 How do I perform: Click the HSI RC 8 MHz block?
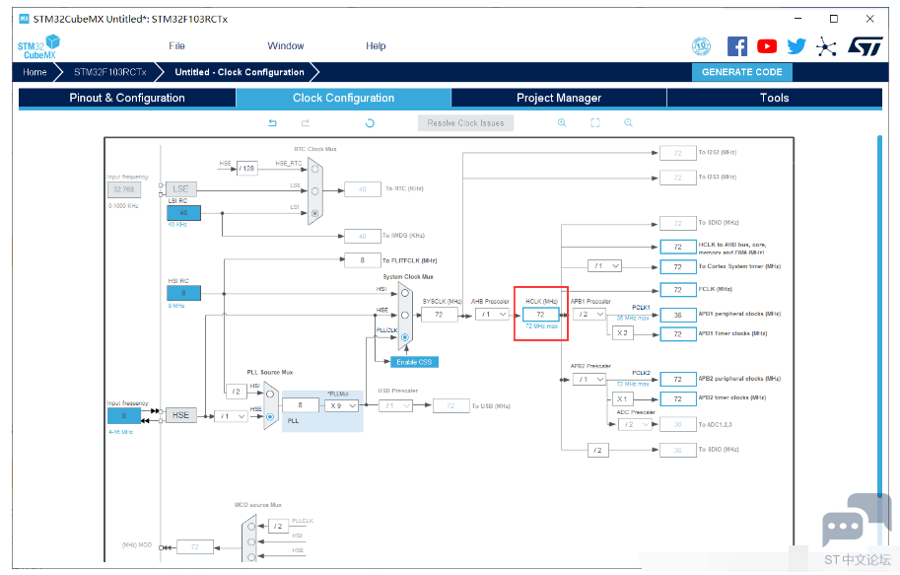click(x=183, y=293)
